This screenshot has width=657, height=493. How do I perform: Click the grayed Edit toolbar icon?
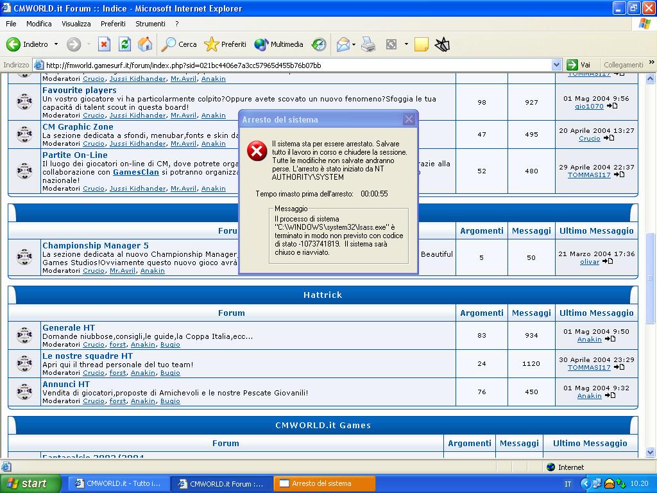[x=391, y=44]
